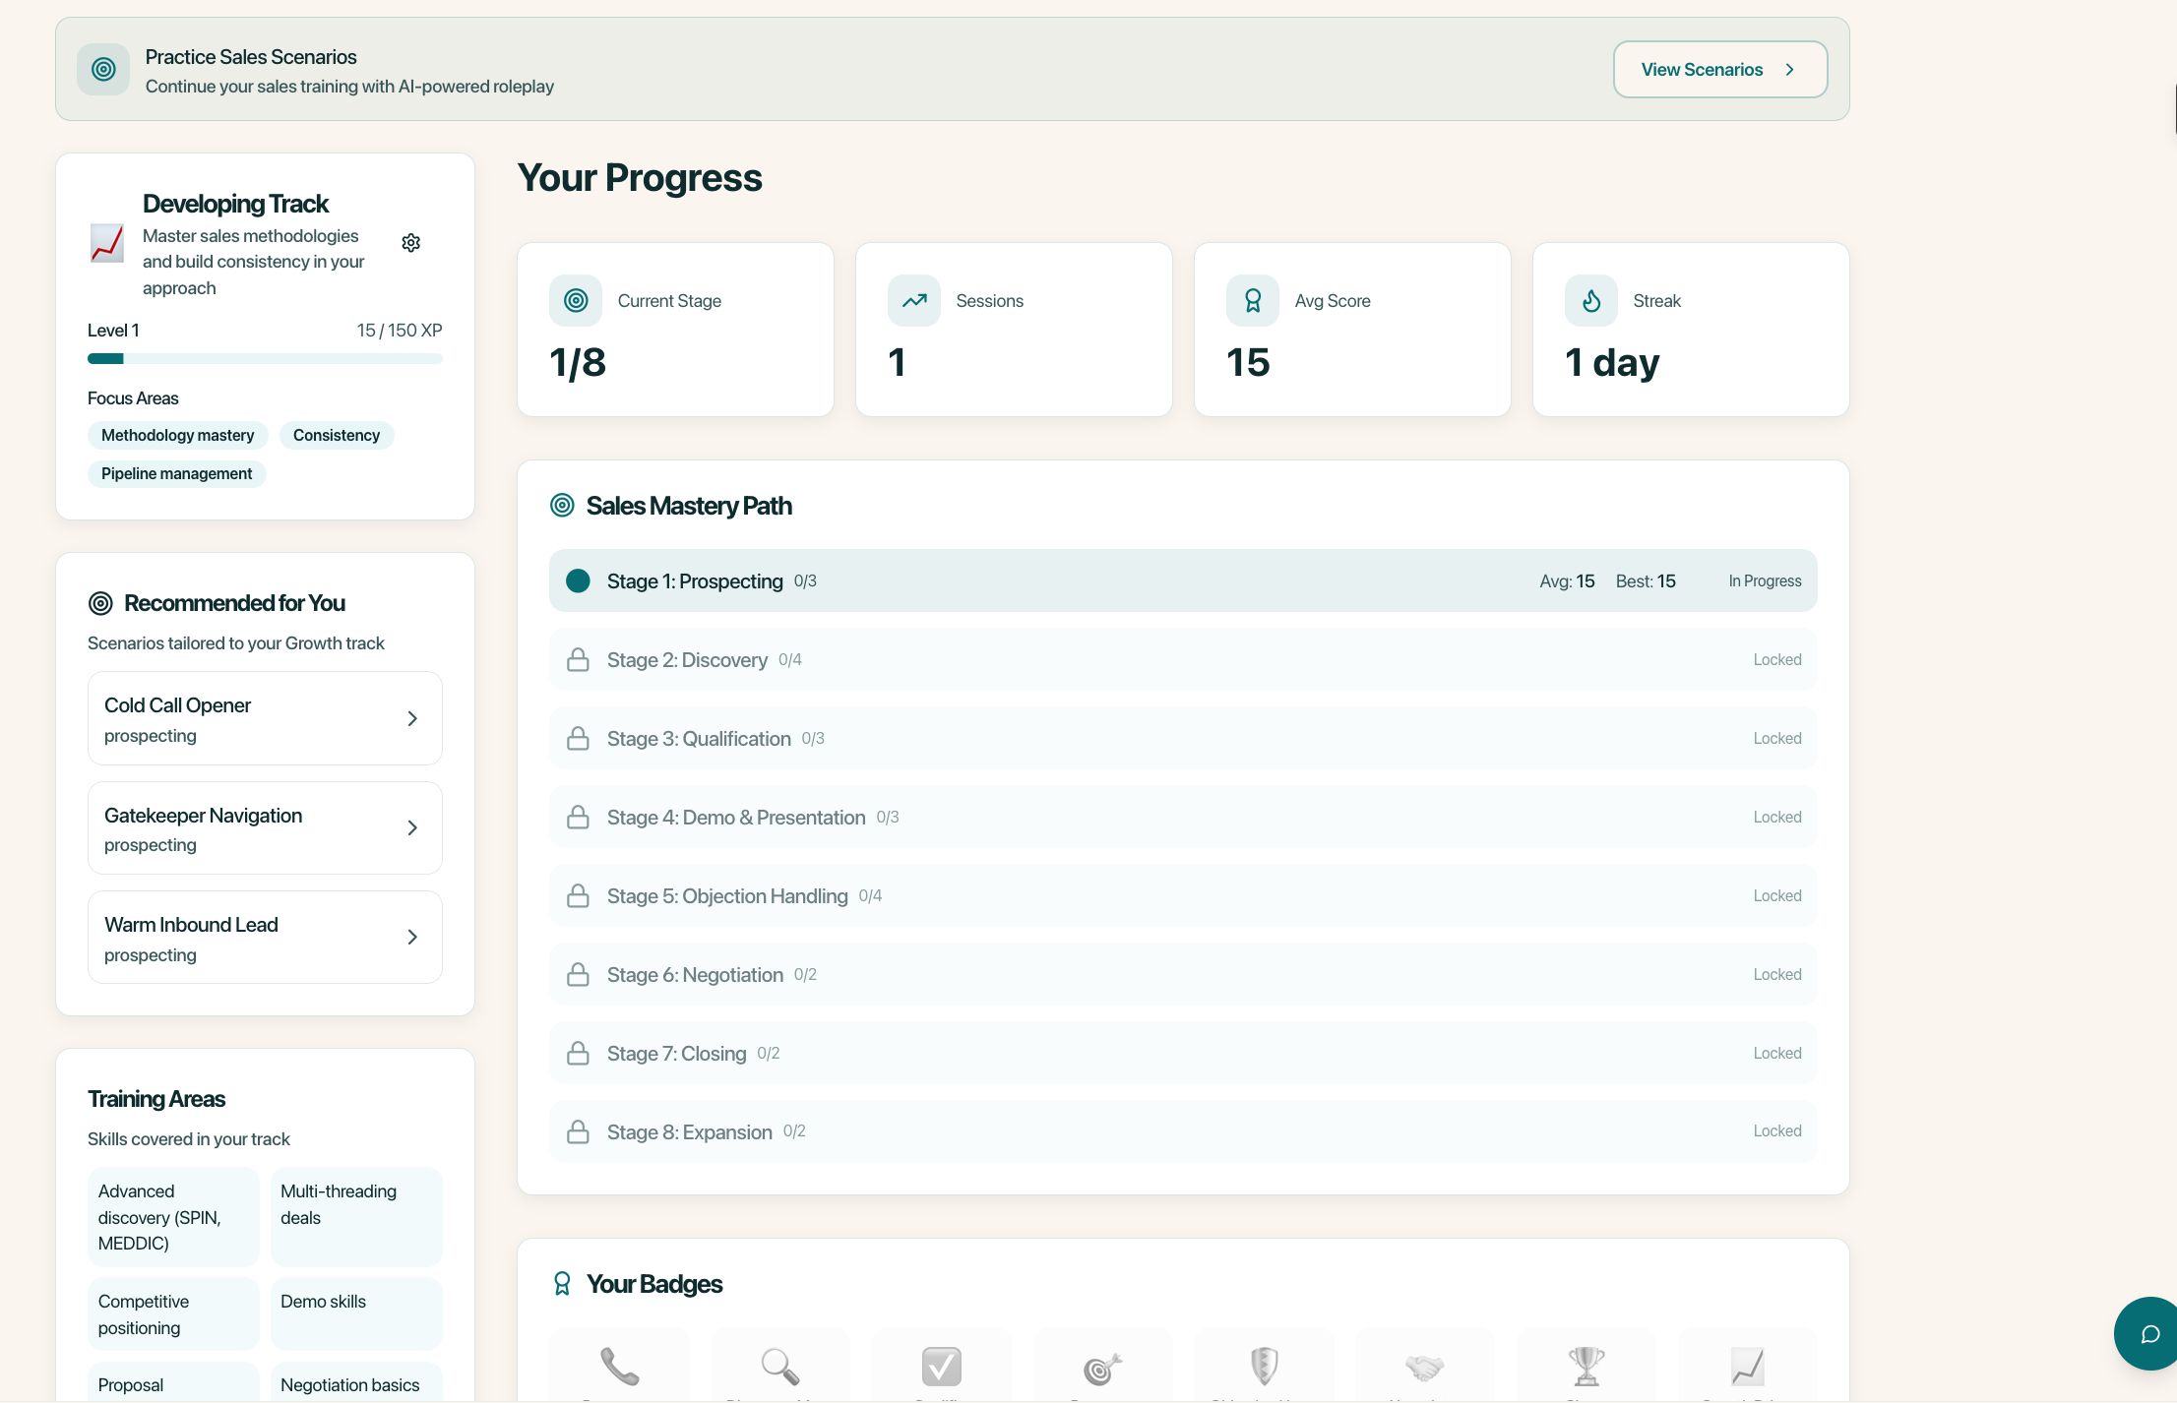Click the trophy badge icon

pyautogui.click(x=1586, y=1367)
